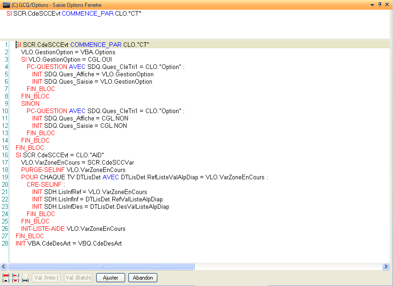
Task: Select line number 16 in the gutter
Action: tap(6, 155)
